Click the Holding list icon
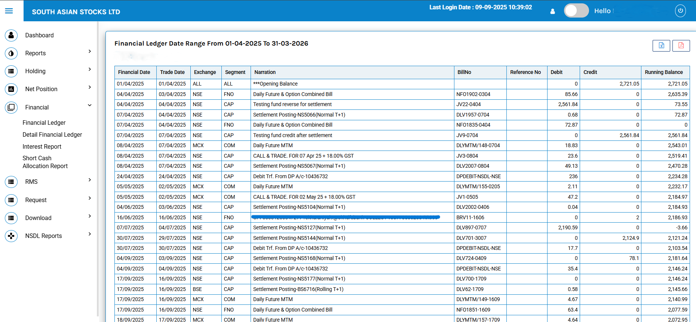Viewport: 696px width, 322px height. 11,71
